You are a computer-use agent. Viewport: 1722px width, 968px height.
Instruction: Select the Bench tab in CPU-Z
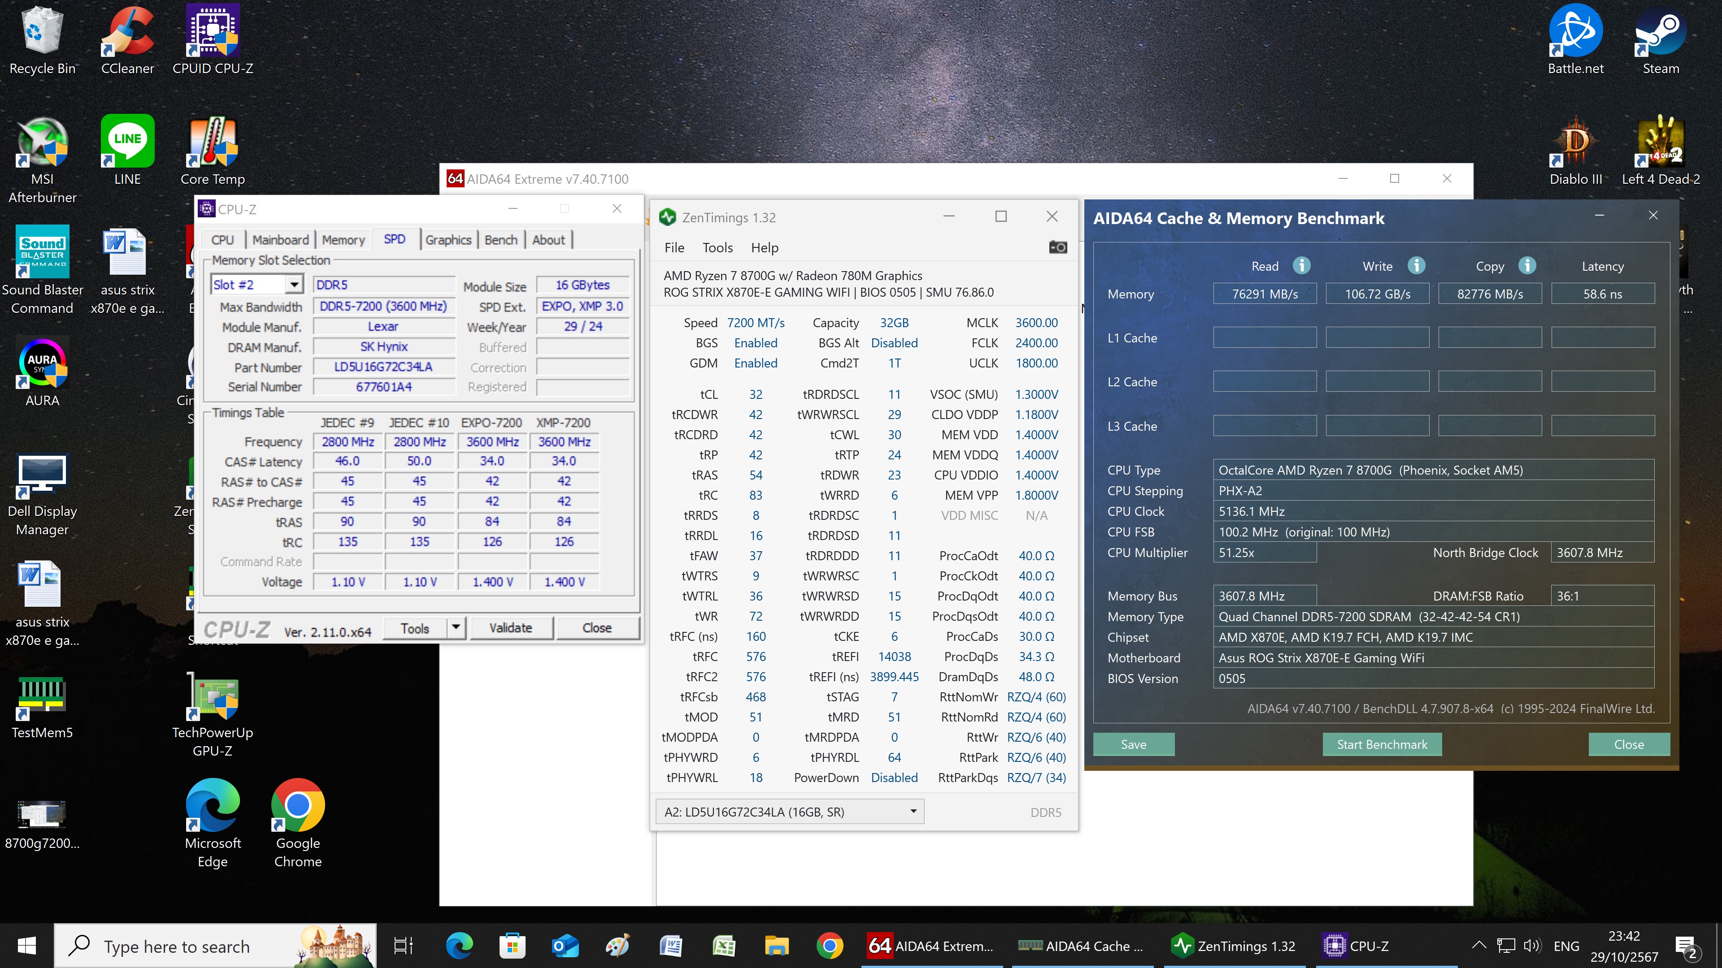pyautogui.click(x=501, y=240)
